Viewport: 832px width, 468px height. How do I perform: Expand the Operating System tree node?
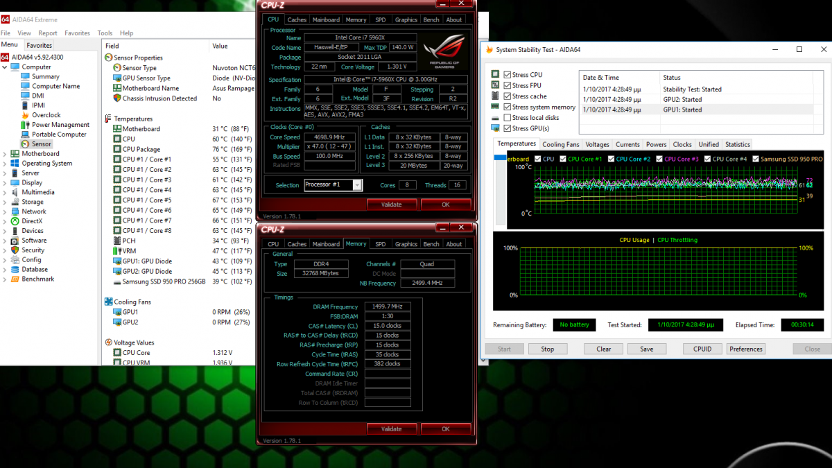point(6,164)
